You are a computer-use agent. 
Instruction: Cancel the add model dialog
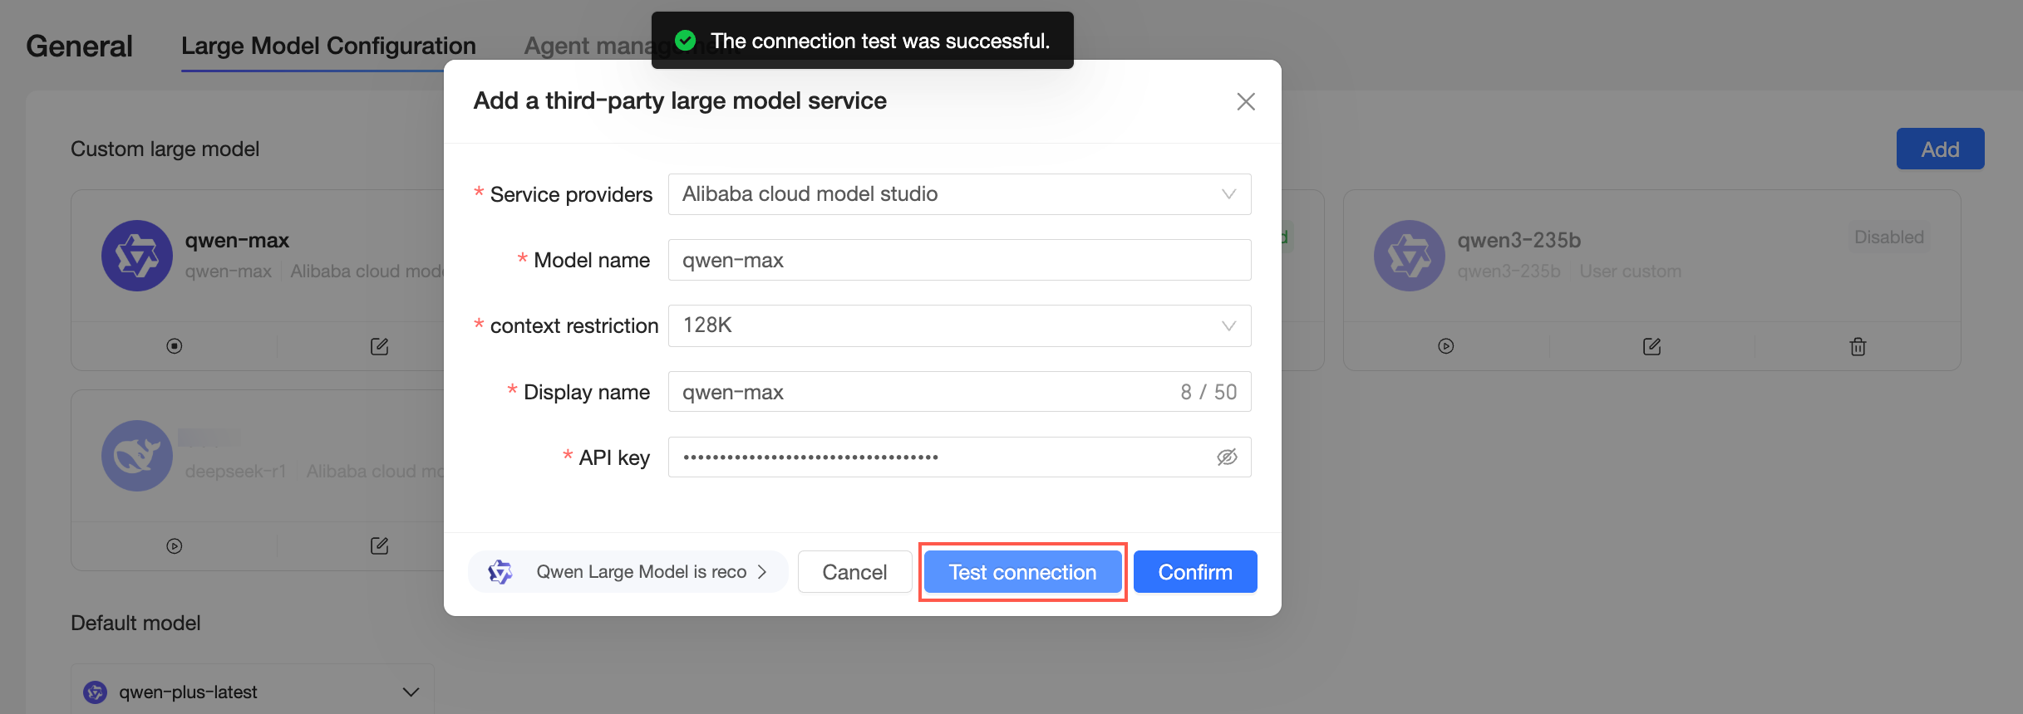[854, 572]
